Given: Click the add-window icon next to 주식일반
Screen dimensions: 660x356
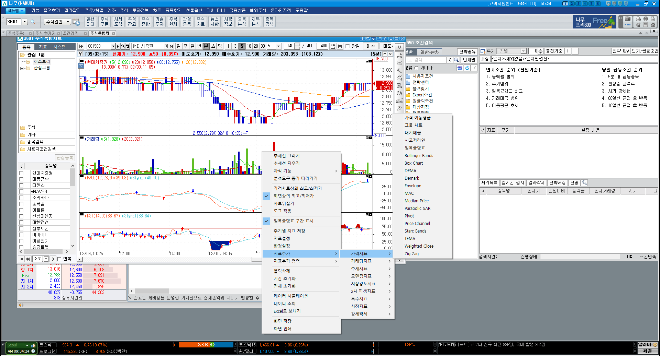Looking at the screenshot, I should coord(76,22).
